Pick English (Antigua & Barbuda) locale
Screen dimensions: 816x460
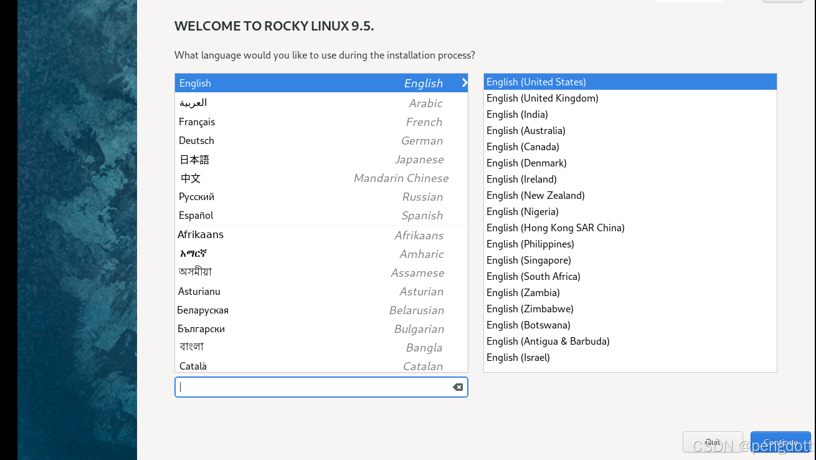(630, 341)
